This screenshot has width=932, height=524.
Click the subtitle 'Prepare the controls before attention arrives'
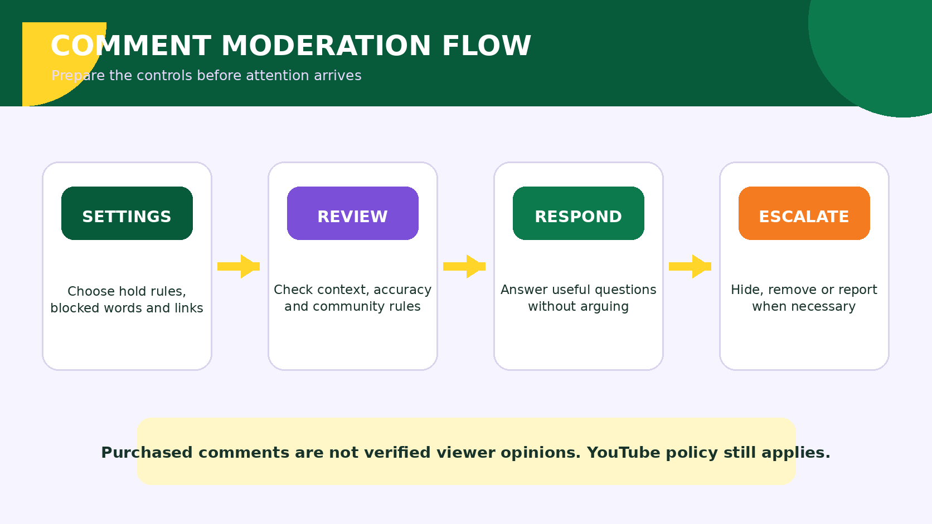(x=206, y=76)
